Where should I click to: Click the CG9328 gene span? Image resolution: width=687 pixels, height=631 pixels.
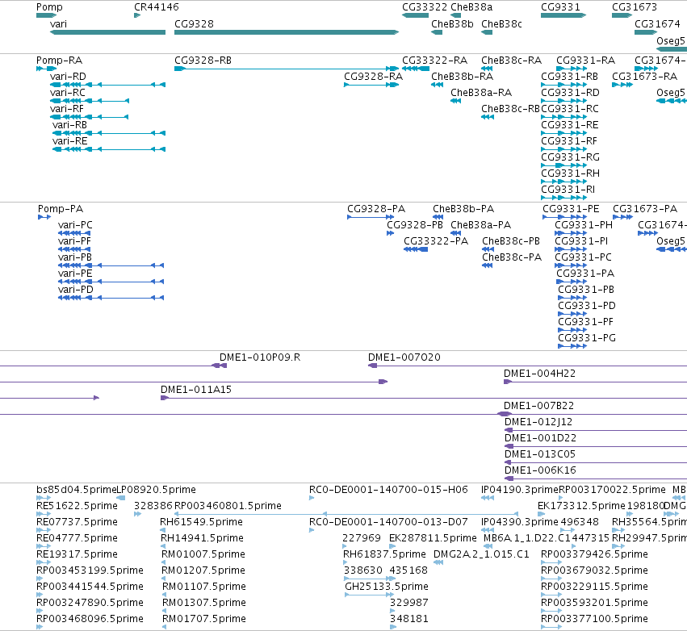point(287,32)
